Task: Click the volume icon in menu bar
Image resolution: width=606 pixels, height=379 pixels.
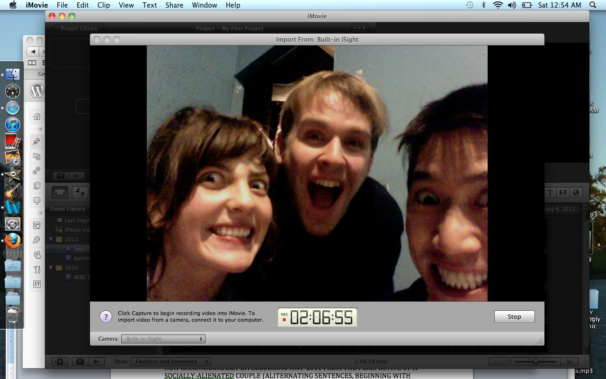Action: [x=512, y=5]
